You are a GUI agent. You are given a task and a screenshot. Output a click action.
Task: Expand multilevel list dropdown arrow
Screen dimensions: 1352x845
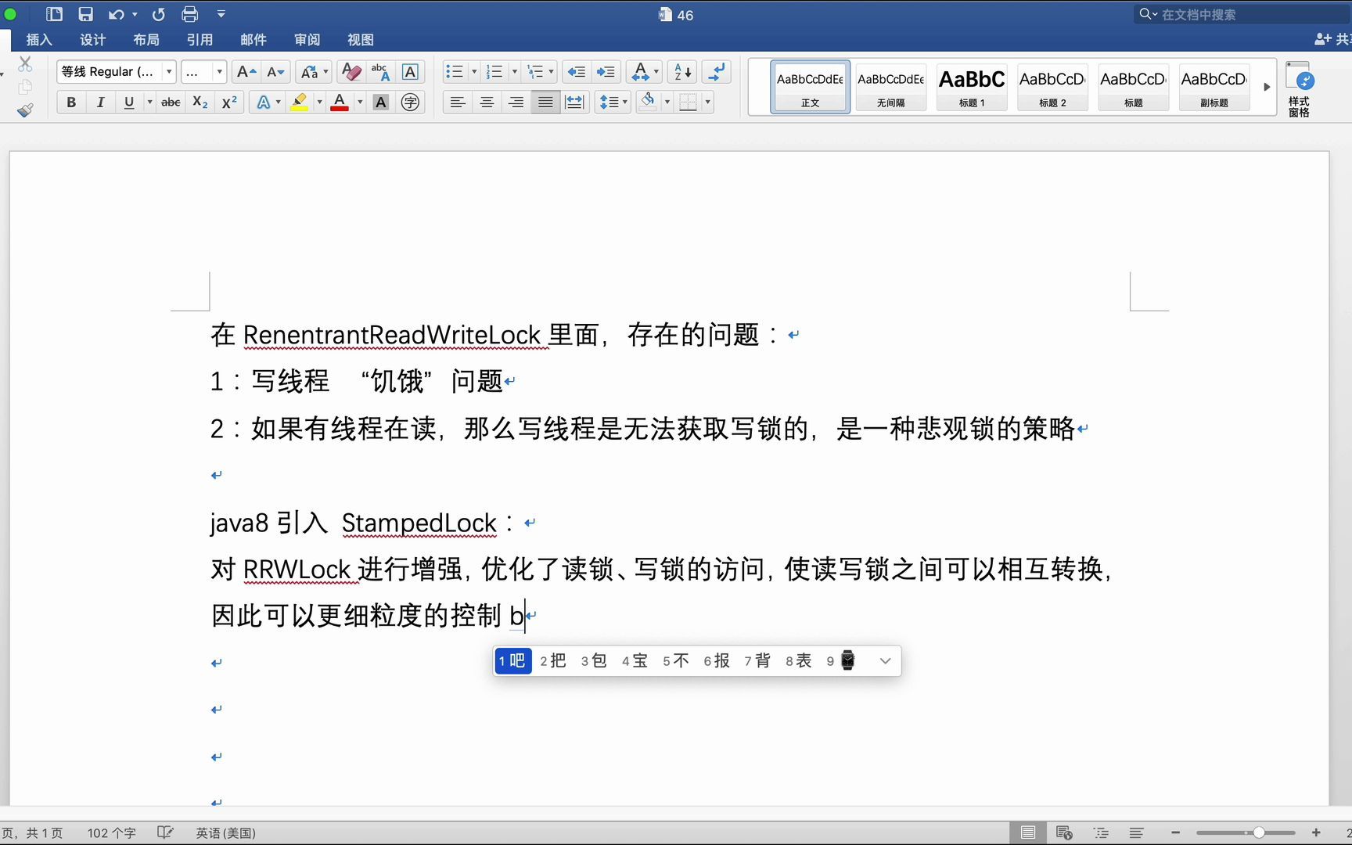(x=552, y=72)
